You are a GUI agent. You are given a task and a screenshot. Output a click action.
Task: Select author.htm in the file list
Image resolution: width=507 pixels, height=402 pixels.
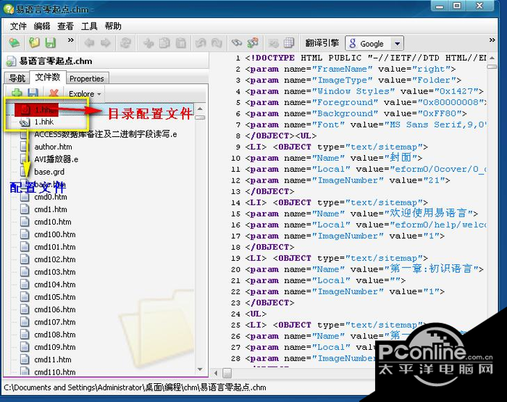tap(53, 147)
